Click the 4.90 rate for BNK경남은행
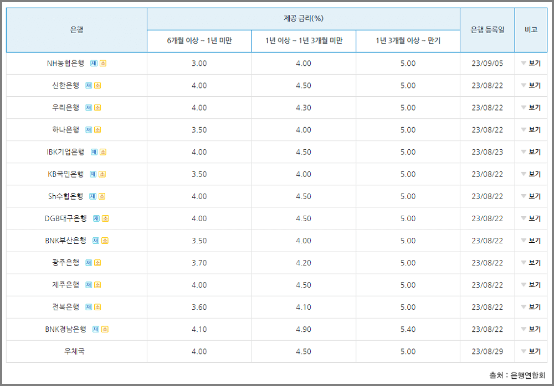 pyautogui.click(x=304, y=330)
